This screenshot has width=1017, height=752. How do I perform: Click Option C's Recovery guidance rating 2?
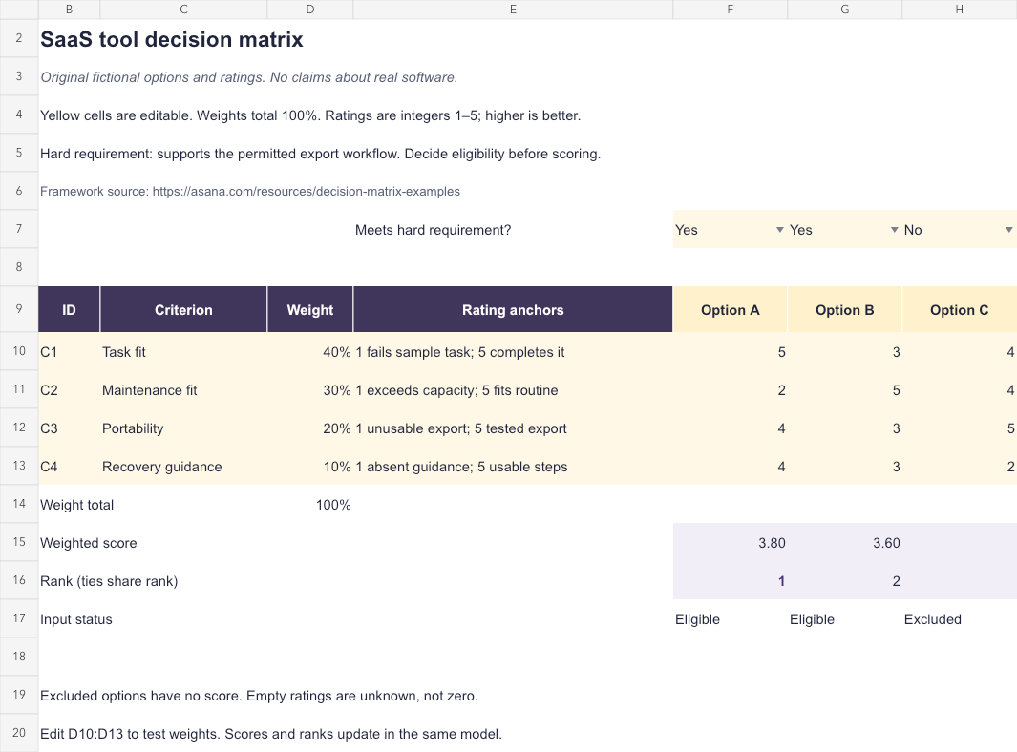(x=960, y=467)
